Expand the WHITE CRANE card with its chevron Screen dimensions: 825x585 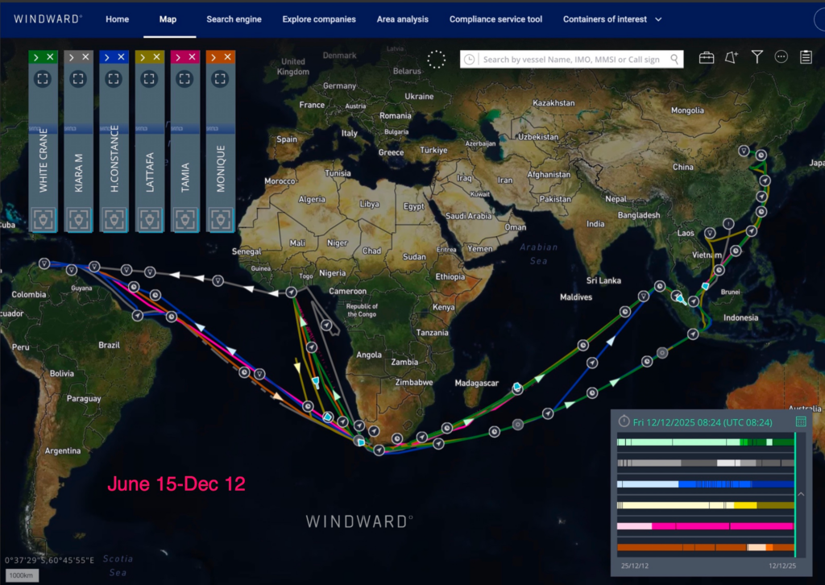(36, 57)
